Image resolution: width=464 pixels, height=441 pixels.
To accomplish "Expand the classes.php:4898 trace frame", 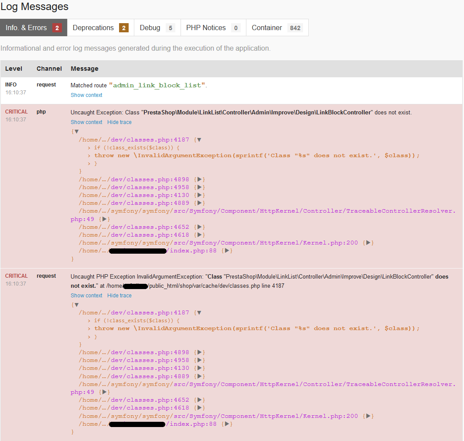I will point(199,179).
